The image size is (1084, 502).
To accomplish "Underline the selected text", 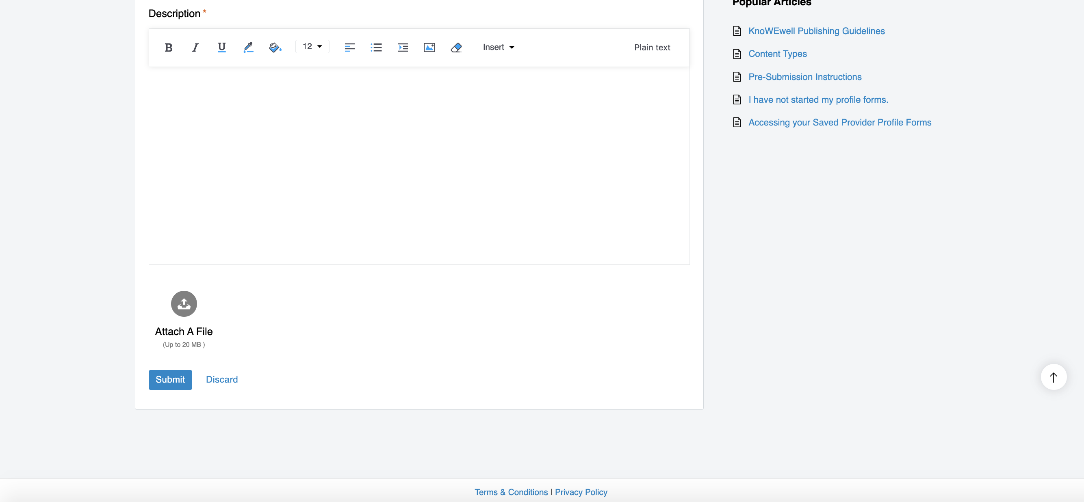I will point(222,48).
